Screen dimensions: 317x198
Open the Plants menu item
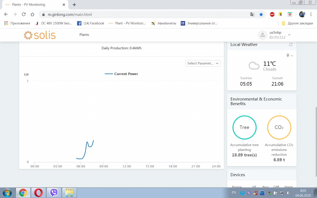[x=84, y=35]
